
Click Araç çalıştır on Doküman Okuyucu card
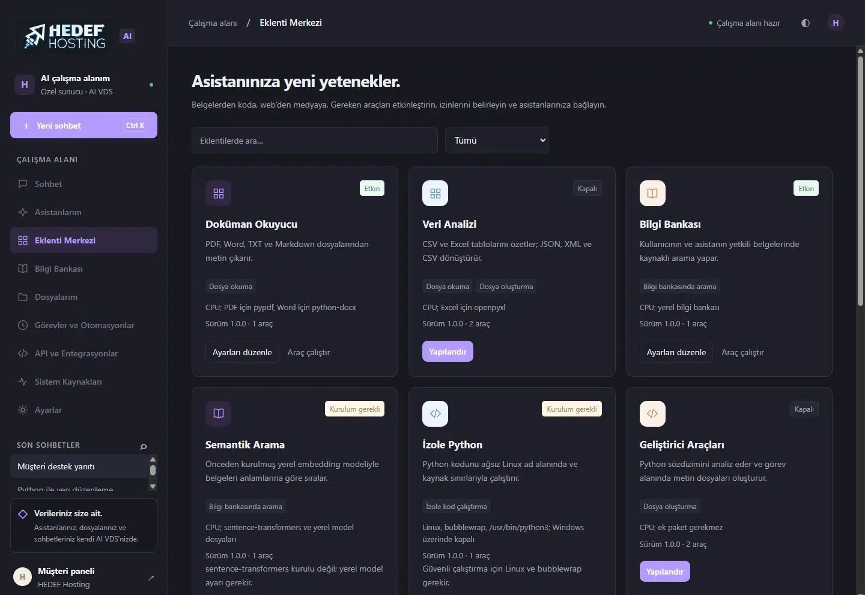pos(309,352)
